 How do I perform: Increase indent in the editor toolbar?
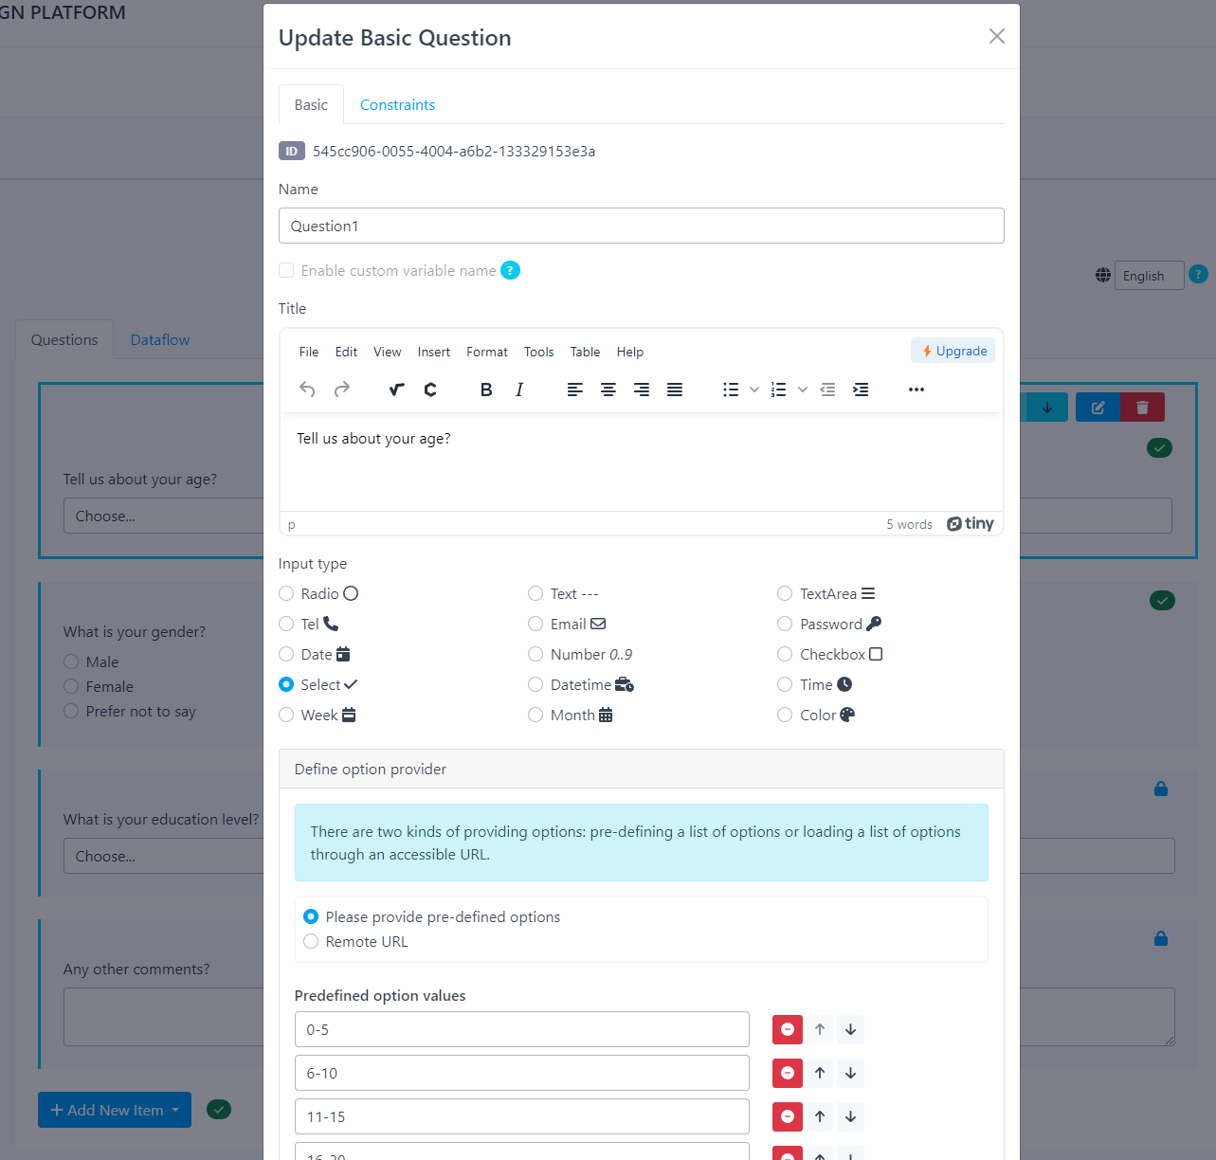[x=861, y=390]
